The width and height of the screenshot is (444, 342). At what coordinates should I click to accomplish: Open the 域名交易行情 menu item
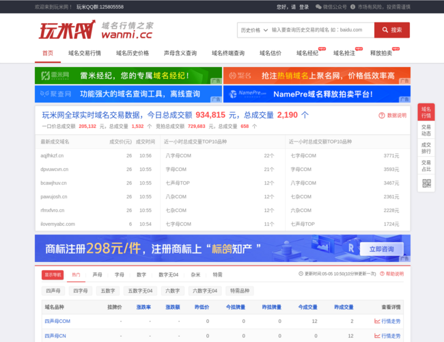coord(85,53)
